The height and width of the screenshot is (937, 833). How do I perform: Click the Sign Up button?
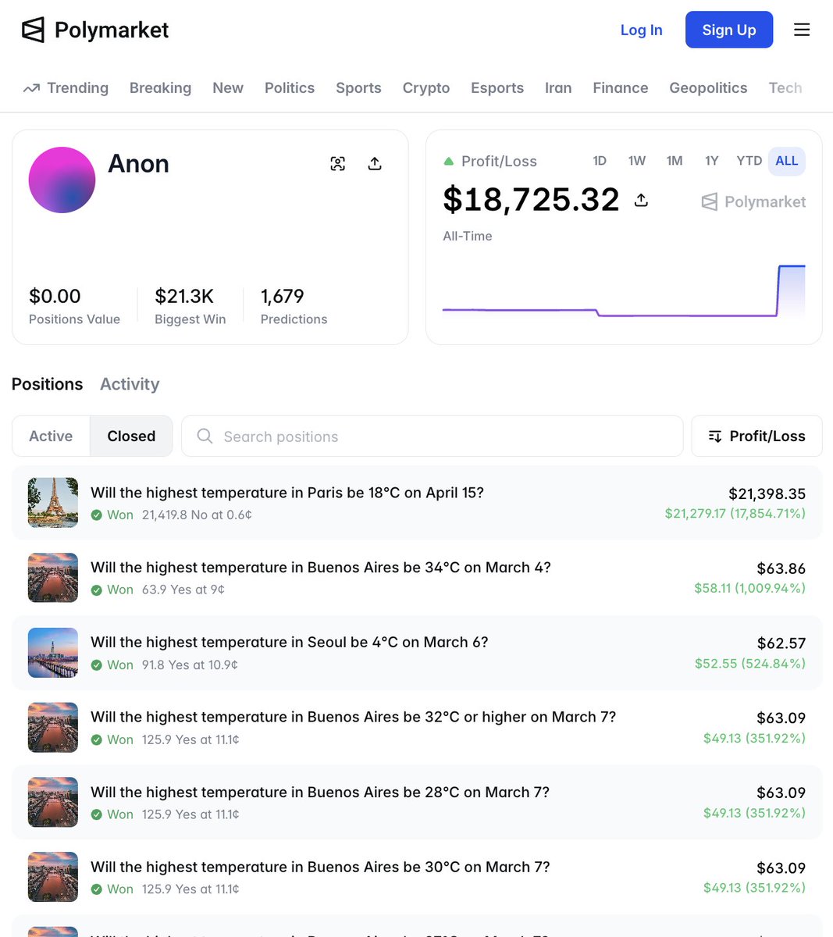point(729,30)
